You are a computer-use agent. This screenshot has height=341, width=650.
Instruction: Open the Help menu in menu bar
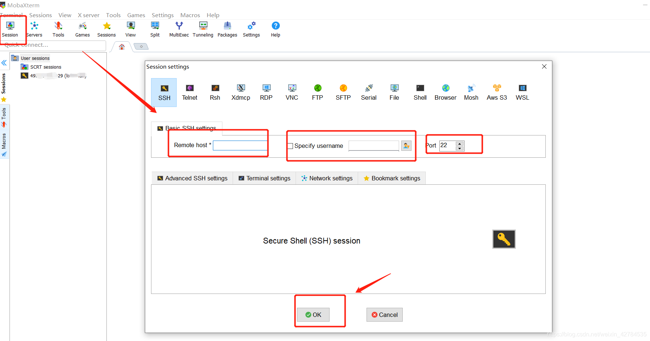pos(213,15)
